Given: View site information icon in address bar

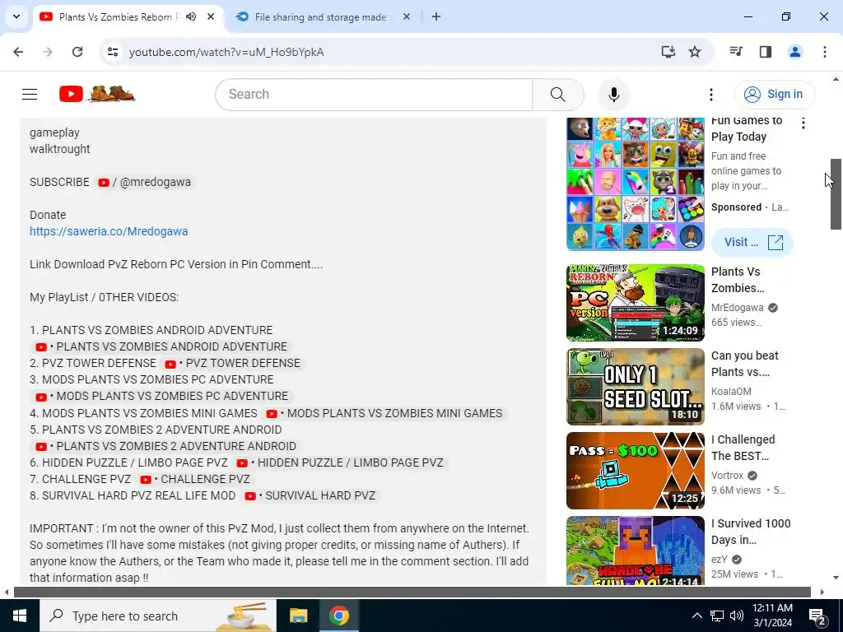Looking at the screenshot, I should point(112,52).
